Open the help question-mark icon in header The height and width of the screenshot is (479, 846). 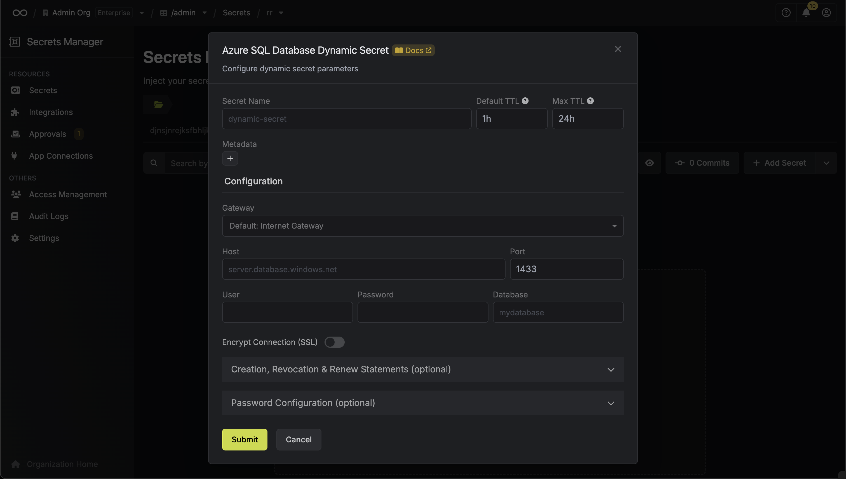point(786,13)
